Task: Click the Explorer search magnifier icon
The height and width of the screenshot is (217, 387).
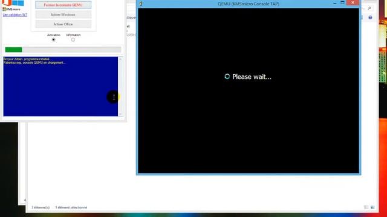Action: 369,8
